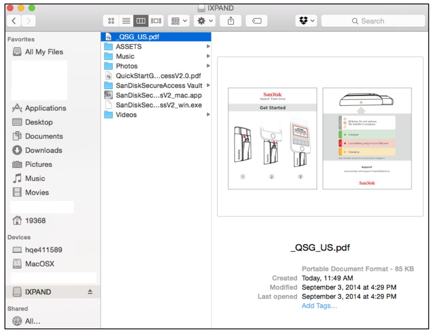The width and height of the screenshot is (430, 331).
Task: Switch to column view
Action: point(141,21)
